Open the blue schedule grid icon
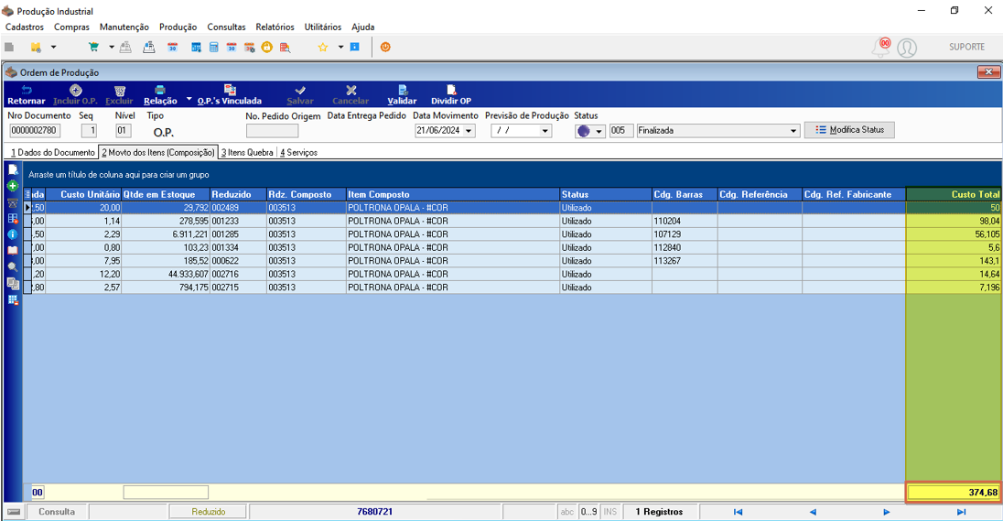Screen dimensions: 1003x521 (x=196, y=47)
